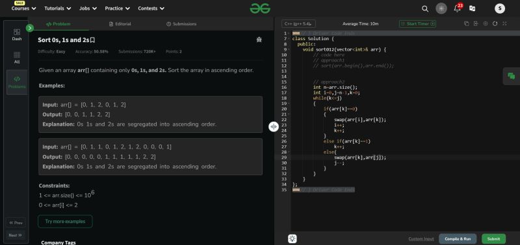
Task: Click the bug report icon
Action: (259, 40)
